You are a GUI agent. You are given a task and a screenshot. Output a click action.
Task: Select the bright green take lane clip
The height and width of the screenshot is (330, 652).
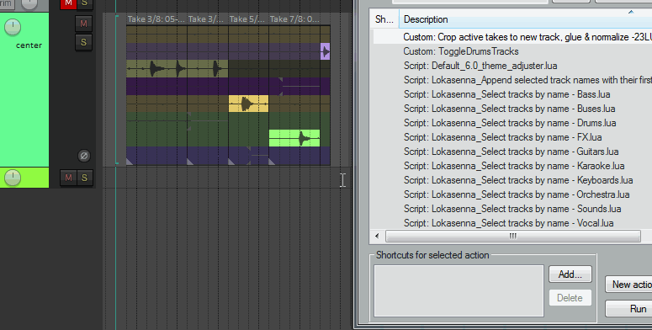[x=294, y=138]
